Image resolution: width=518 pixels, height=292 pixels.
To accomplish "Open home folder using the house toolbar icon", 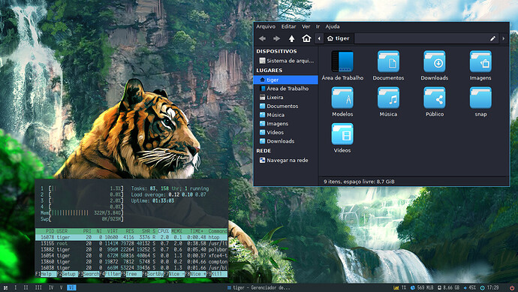I will click(306, 38).
